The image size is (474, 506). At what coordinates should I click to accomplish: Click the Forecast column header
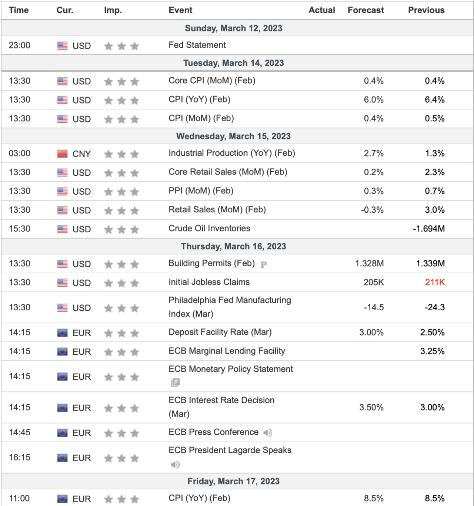pos(365,10)
